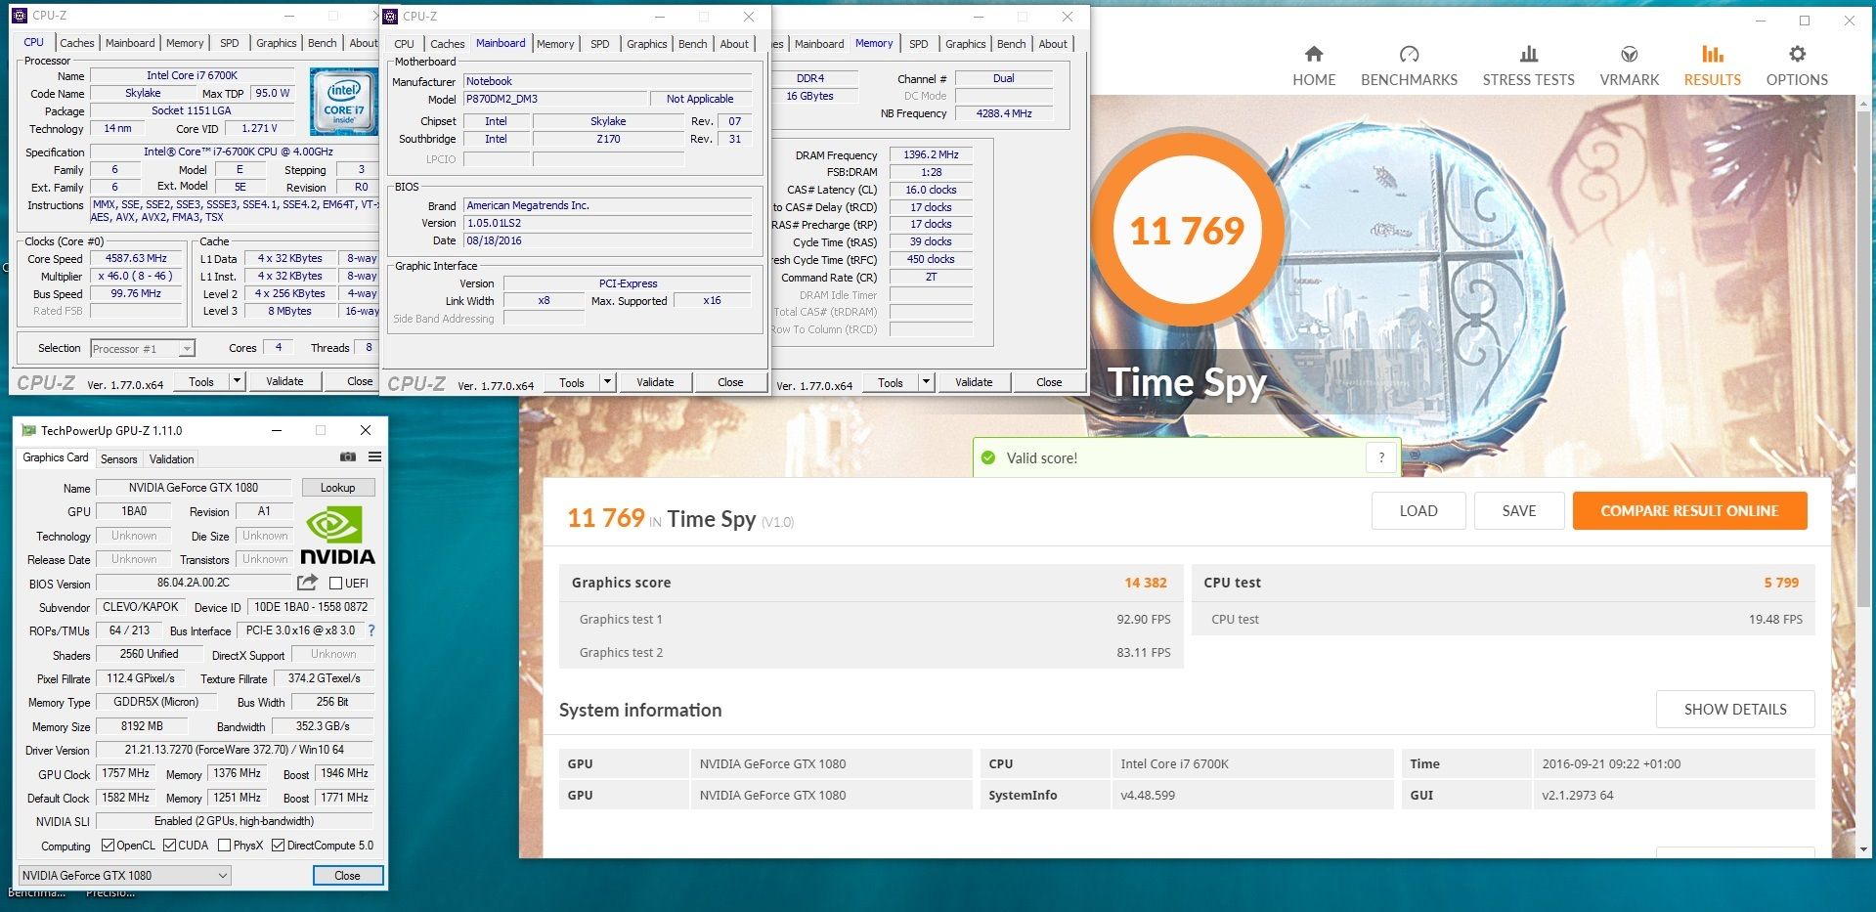
Task: Open the Graphics tab in first CPU-Z window
Action: pos(277,43)
